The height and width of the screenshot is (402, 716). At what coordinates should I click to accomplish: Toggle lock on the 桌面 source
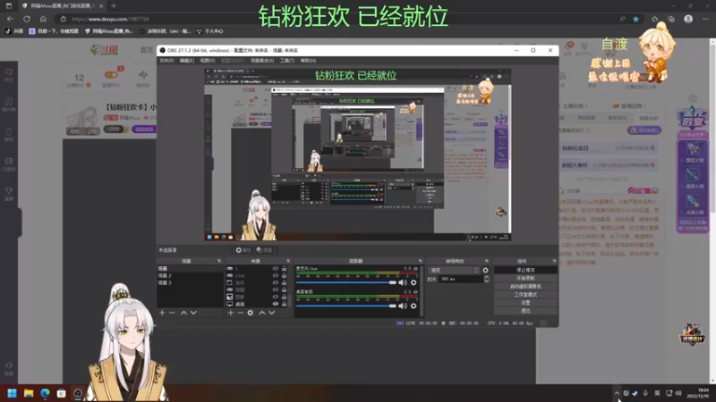click(284, 304)
